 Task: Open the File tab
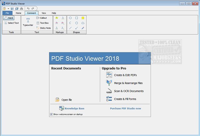click(7, 13)
